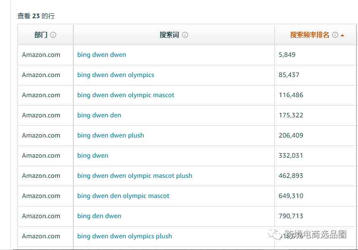Open "bing dwen dwen olympics plush" link
This screenshot has height=250, width=358.
[124, 236]
